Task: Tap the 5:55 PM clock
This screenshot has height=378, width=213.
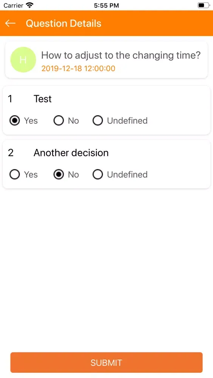Action: pos(106,5)
